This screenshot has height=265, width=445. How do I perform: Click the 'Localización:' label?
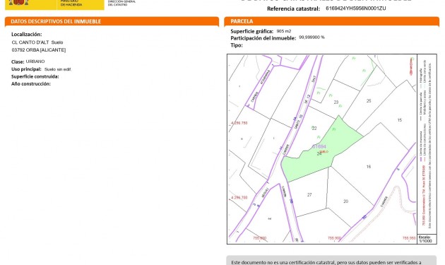27,35
